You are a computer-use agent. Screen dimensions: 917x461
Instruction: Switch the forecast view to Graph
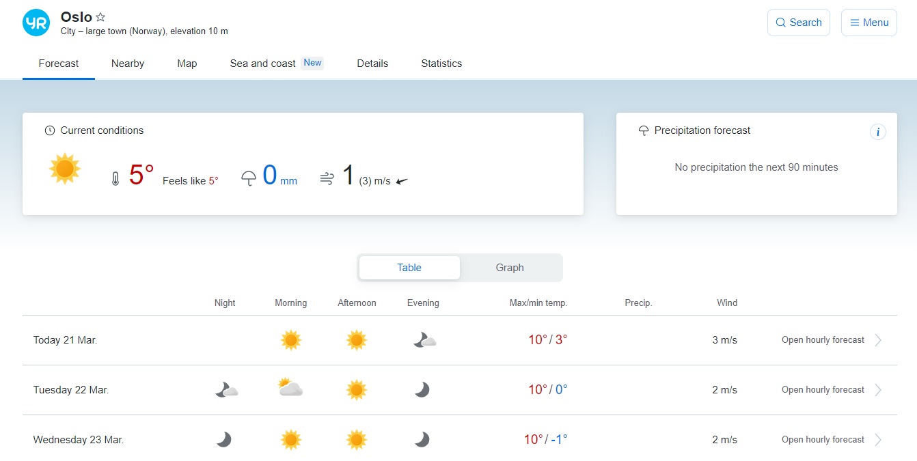tap(510, 267)
